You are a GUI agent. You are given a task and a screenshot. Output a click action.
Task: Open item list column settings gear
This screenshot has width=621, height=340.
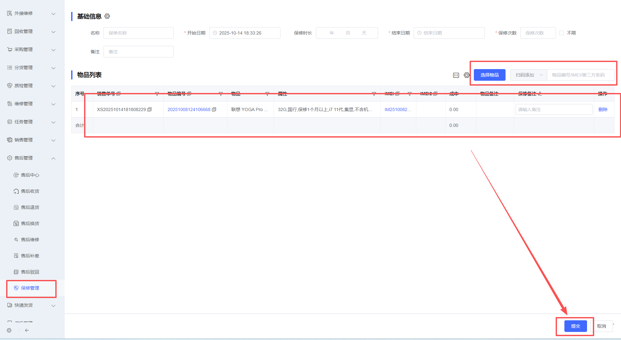pos(466,75)
